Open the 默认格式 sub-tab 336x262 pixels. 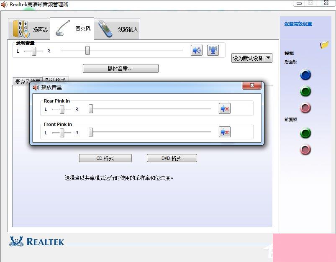pos(56,80)
